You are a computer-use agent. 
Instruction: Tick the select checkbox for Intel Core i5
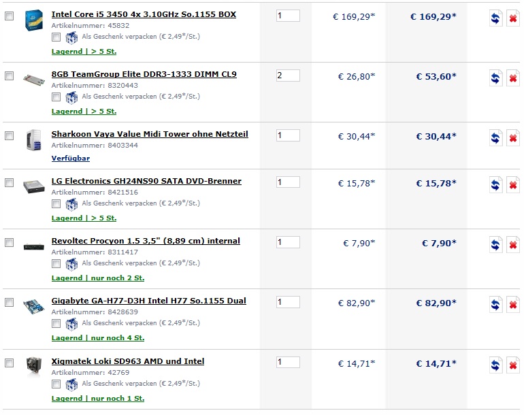click(10, 16)
